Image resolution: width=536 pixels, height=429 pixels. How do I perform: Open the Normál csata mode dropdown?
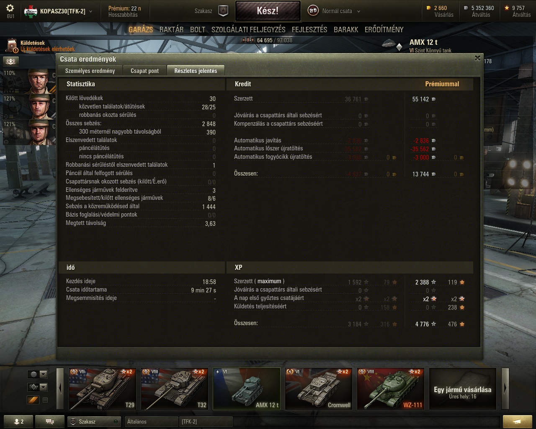point(334,11)
